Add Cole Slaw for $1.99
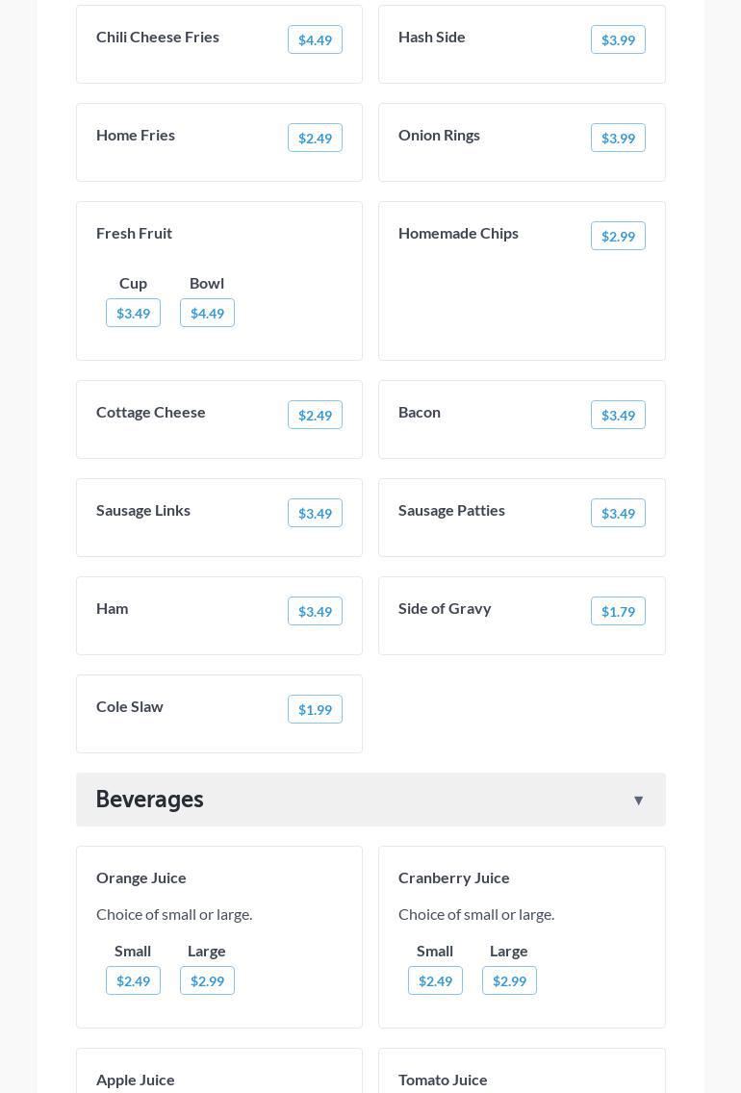This screenshot has height=1093, width=741. point(315,709)
